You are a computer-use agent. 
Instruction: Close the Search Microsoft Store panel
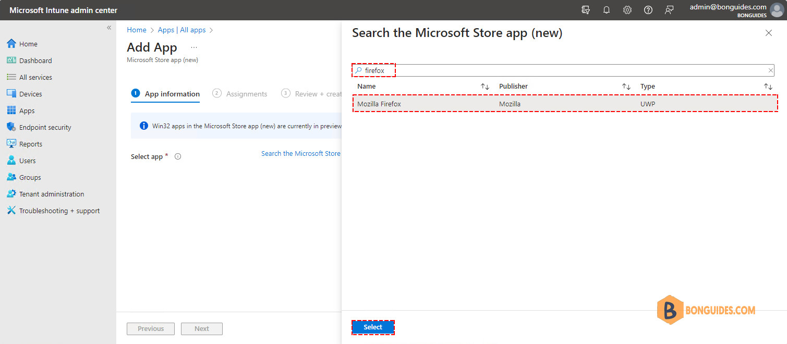pos(768,33)
